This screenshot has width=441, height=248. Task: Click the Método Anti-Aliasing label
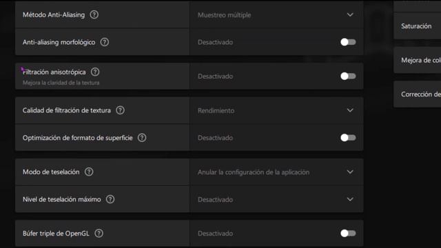coord(54,14)
